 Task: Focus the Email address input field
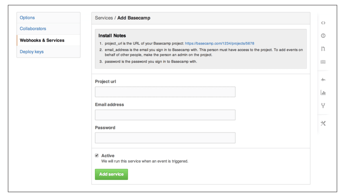tap(165, 115)
